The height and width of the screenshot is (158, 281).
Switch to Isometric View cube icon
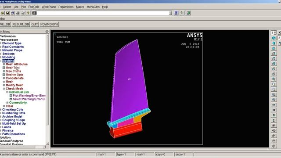click(x=274, y=38)
